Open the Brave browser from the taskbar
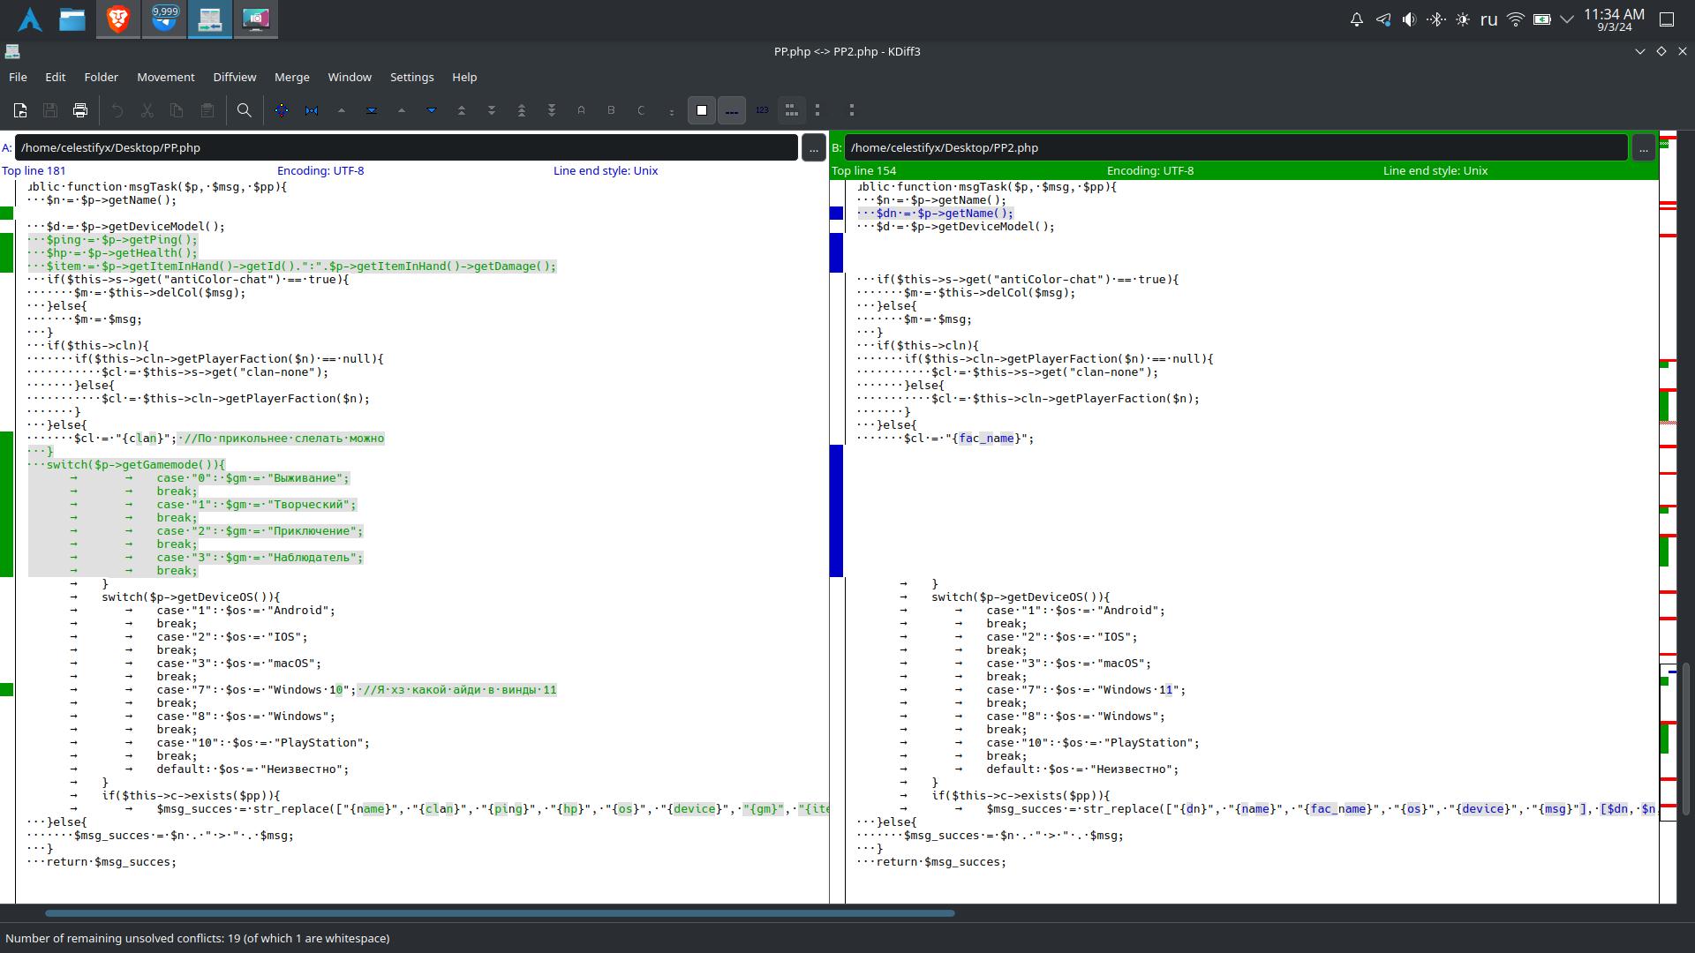This screenshot has height=953, width=1695. point(117,19)
